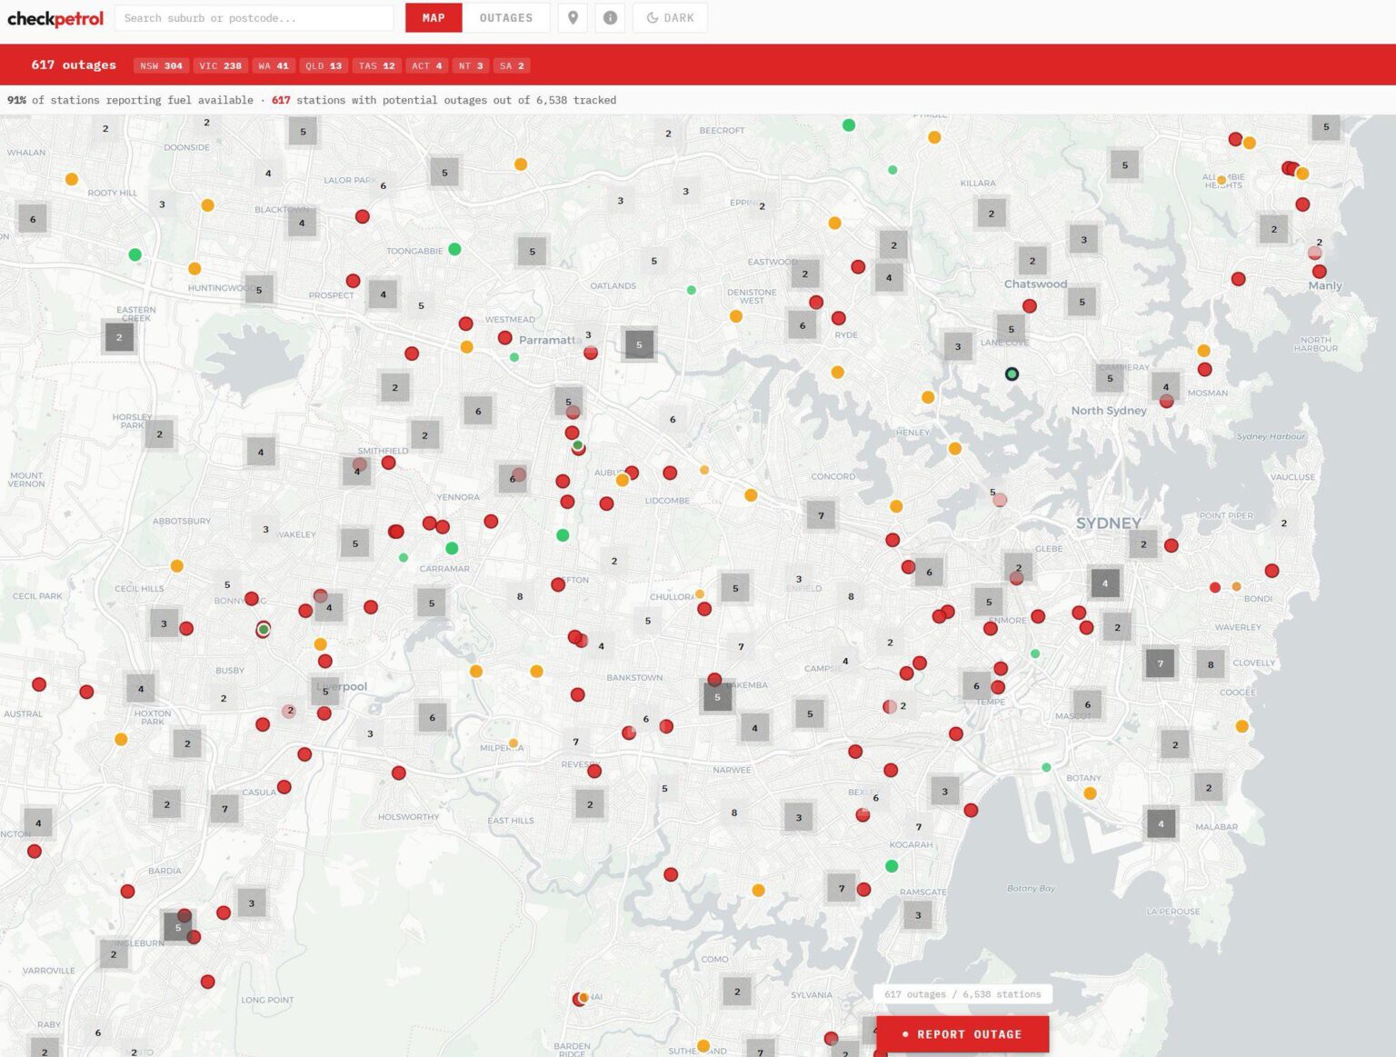The width and height of the screenshot is (1396, 1057).
Task: Filter by SA 2 state badge
Action: (512, 65)
